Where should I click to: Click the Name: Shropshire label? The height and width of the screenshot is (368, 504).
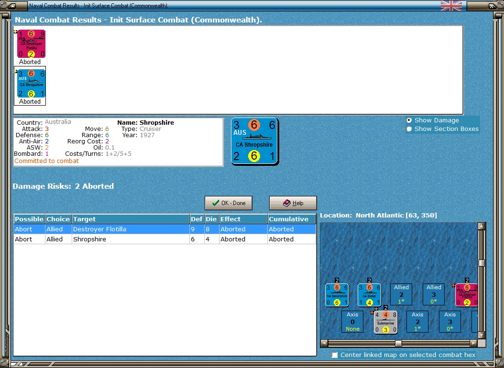point(146,122)
